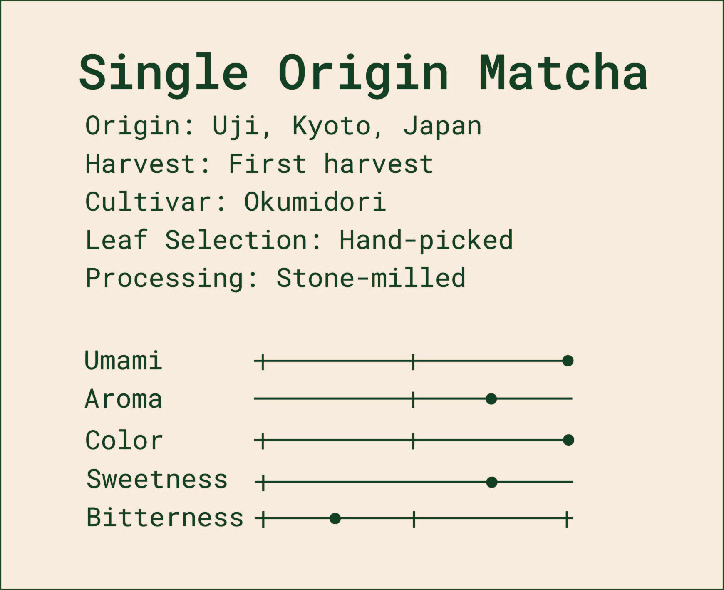Viewport: 724px width, 590px height.
Task: Click the Aroma slider dot
Action: pyautogui.click(x=491, y=399)
